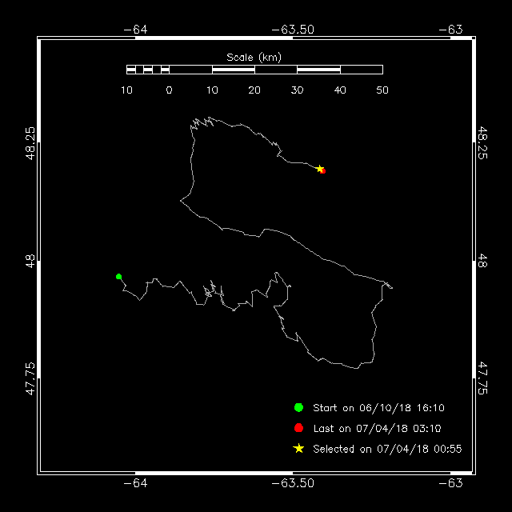
Task: Click the scale bar graphic
Action: 254,70
